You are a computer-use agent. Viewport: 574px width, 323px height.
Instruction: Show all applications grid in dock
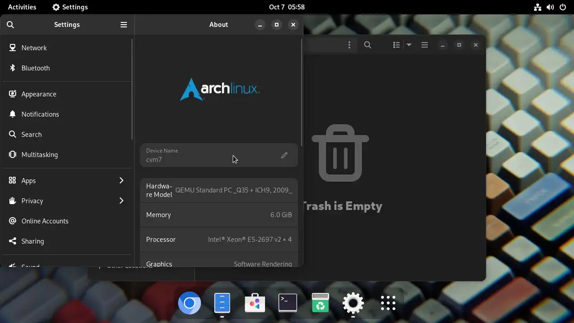click(x=388, y=304)
